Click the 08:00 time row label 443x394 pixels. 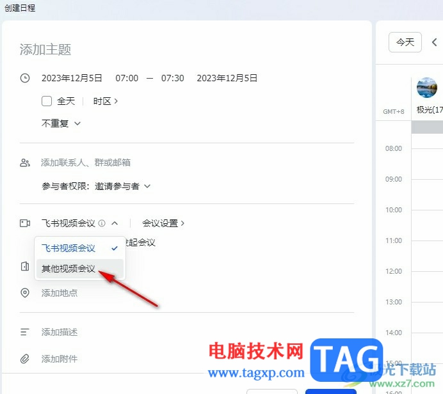(x=394, y=148)
